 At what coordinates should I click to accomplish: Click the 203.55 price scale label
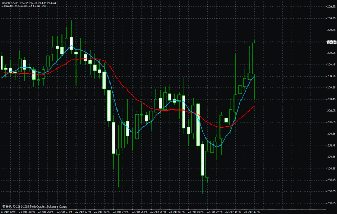click(332, 168)
